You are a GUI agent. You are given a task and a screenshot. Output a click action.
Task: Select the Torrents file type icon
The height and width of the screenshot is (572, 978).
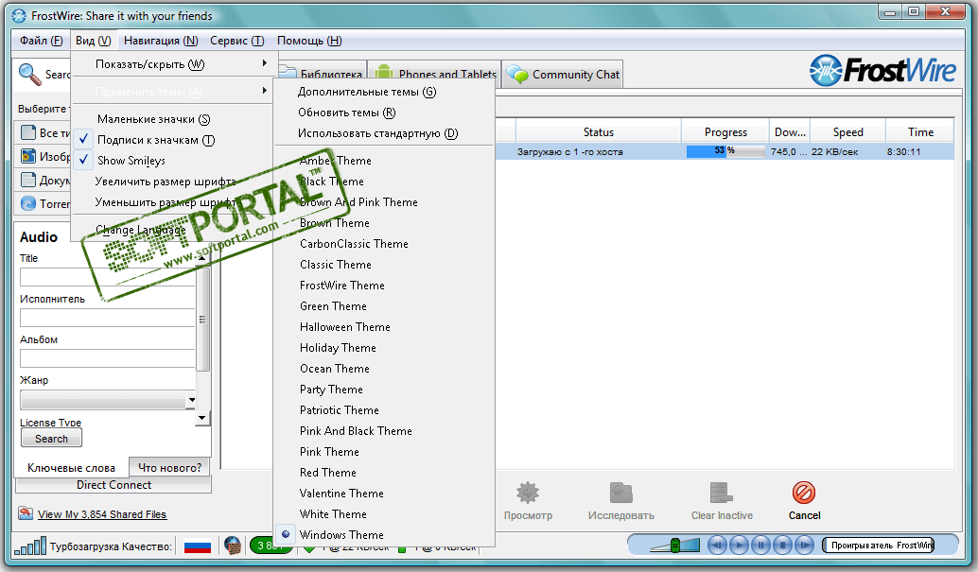point(28,203)
